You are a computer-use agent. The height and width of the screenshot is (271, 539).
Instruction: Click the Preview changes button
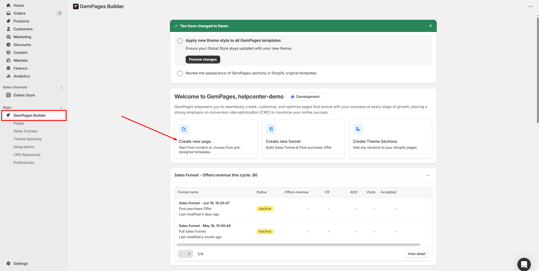click(203, 59)
